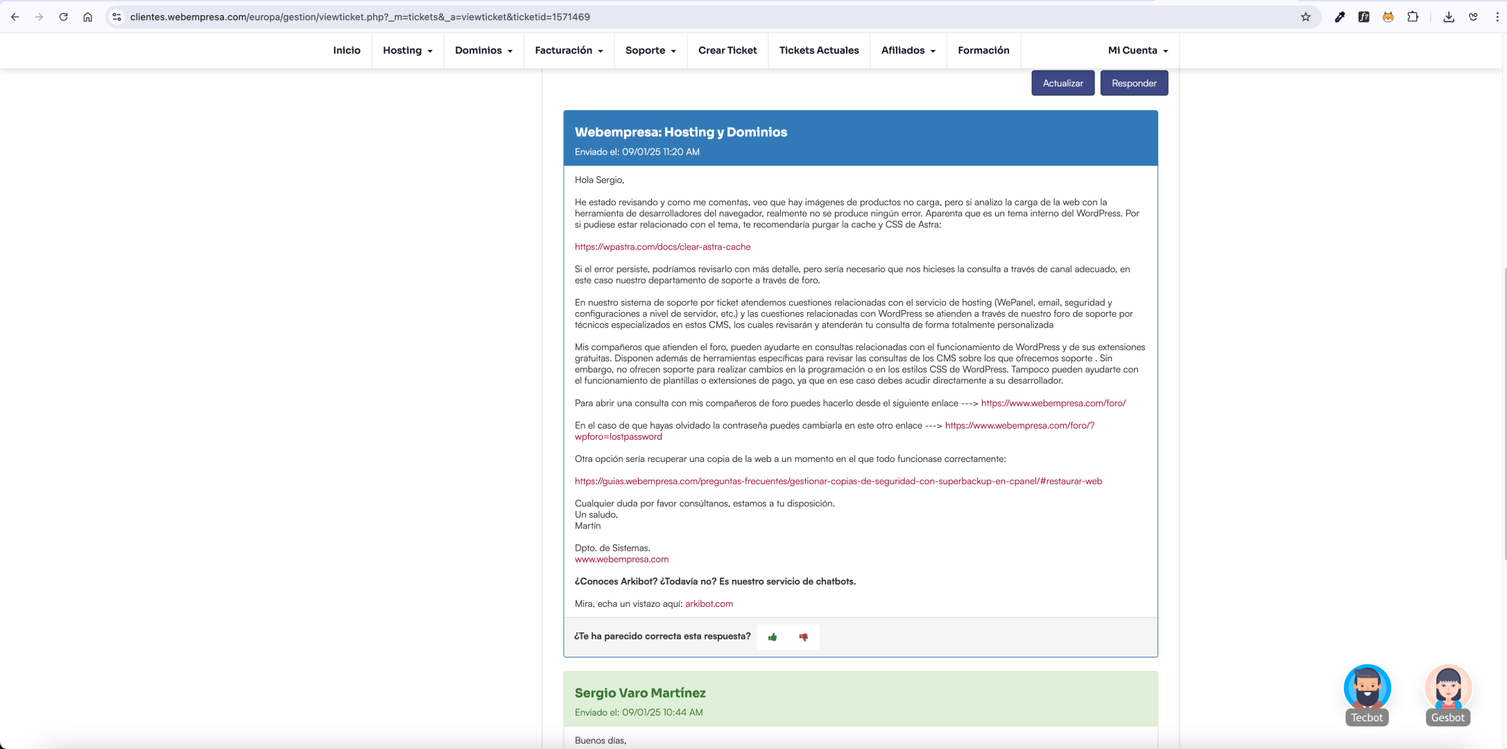The width and height of the screenshot is (1507, 749).
Task: Bookmark this page with the star icon
Action: (1306, 17)
